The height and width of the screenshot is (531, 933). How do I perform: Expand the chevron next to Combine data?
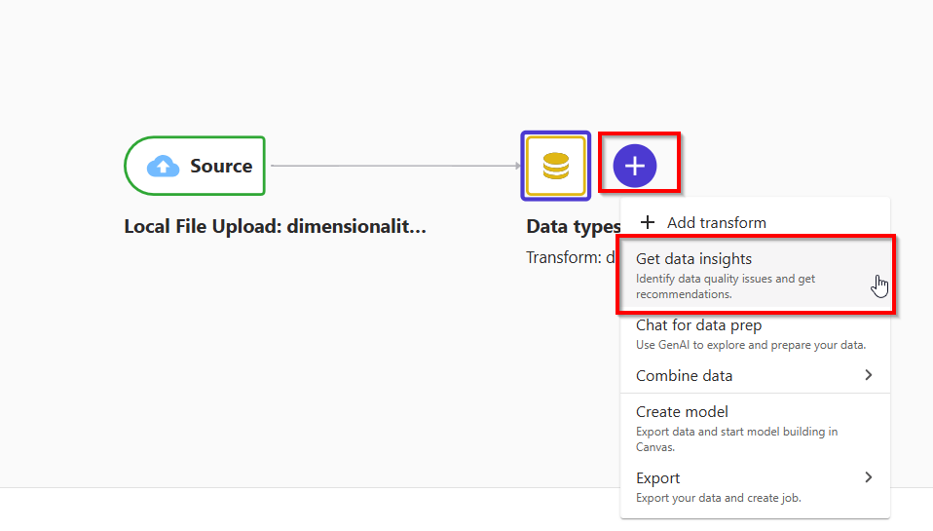click(x=868, y=375)
